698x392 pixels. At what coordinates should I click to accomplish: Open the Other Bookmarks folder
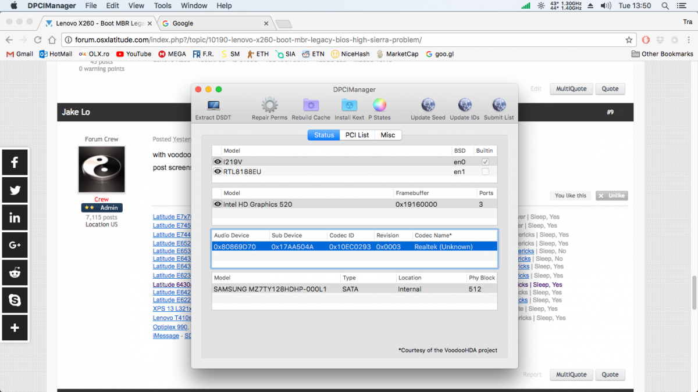pos(662,54)
